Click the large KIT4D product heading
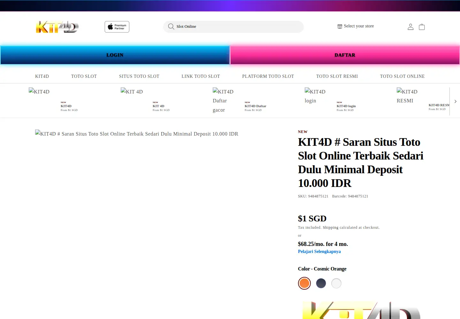460x319 pixels. point(361,163)
